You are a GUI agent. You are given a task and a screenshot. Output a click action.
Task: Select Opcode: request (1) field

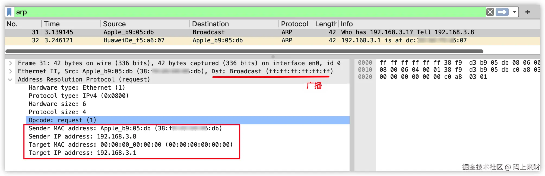click(188, 120)
